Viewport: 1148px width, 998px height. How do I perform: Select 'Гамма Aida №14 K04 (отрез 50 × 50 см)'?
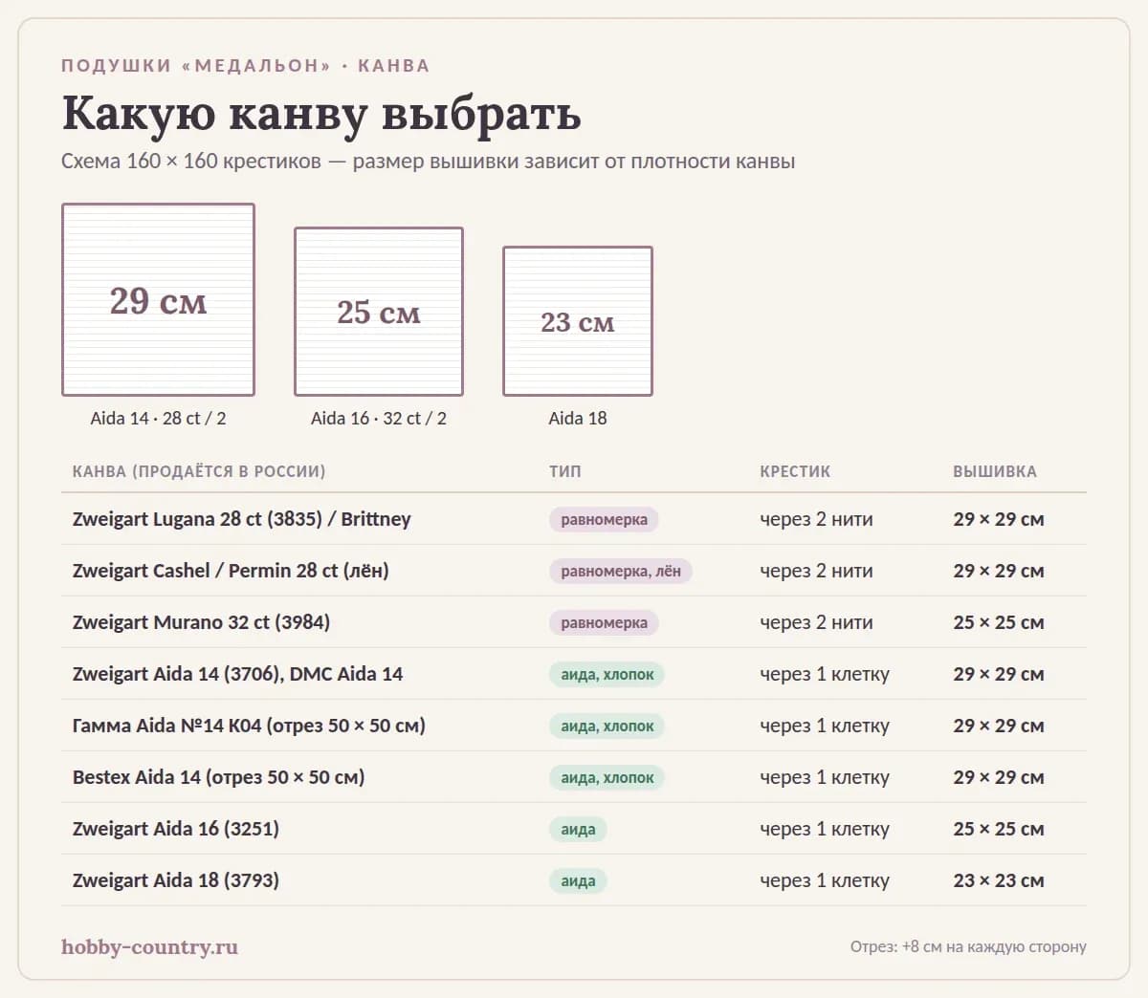coord(249,726)
